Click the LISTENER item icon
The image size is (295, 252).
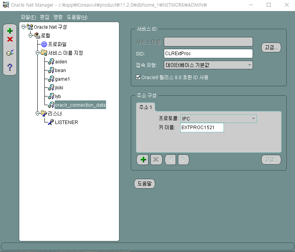[x=51, y=122]
